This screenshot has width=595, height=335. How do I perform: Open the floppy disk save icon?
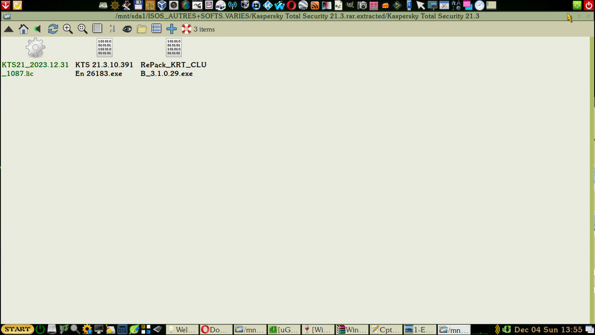pyautogui.click(x=139, y=6)
